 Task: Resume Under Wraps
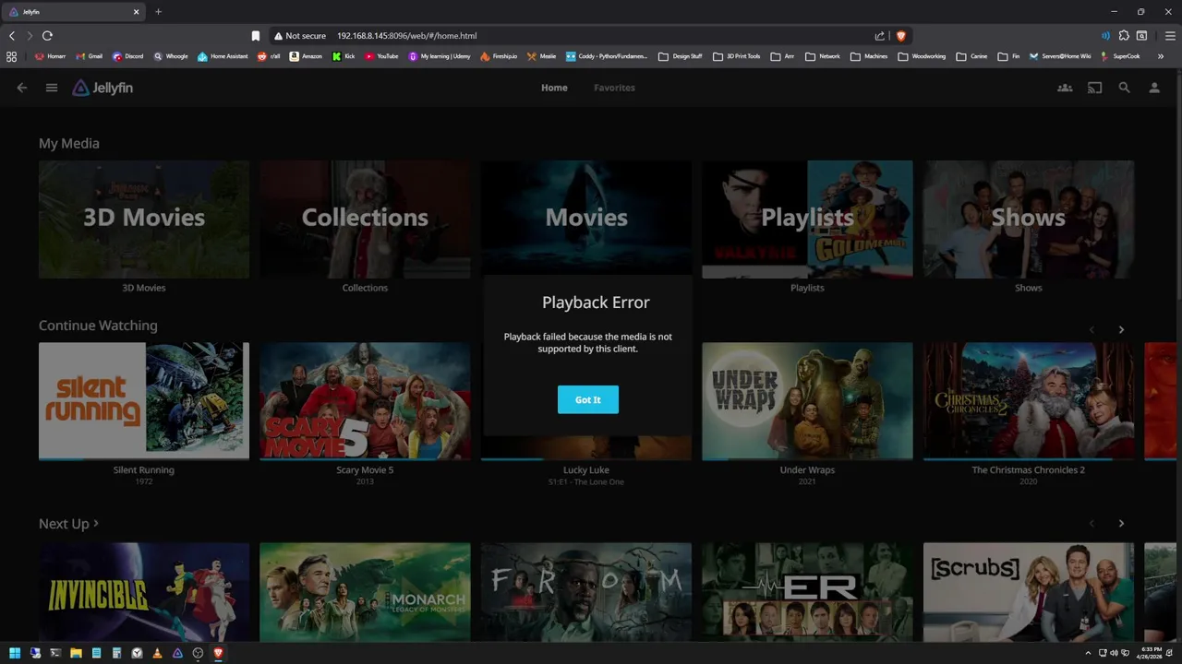click(x=807, y=401)
